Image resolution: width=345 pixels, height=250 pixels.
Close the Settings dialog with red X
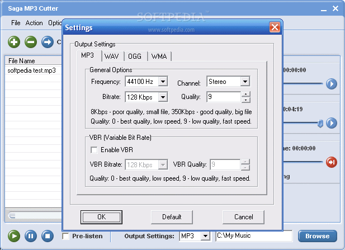coord(275,27)
